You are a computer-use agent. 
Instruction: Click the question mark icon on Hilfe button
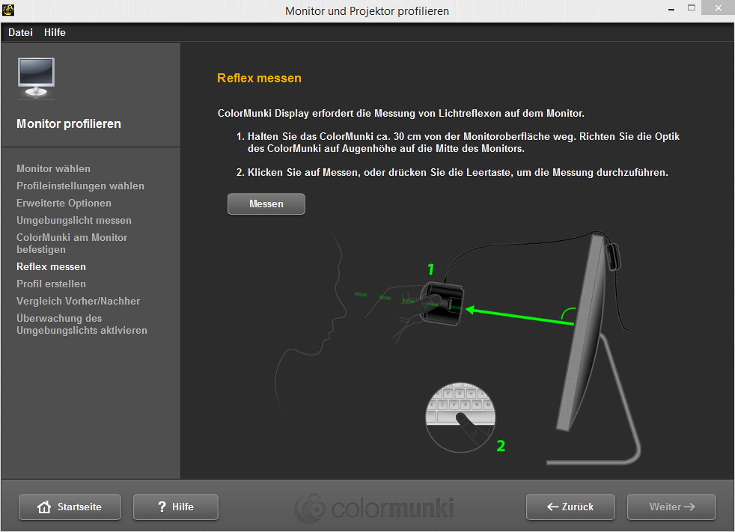click(x=162, y=507)
